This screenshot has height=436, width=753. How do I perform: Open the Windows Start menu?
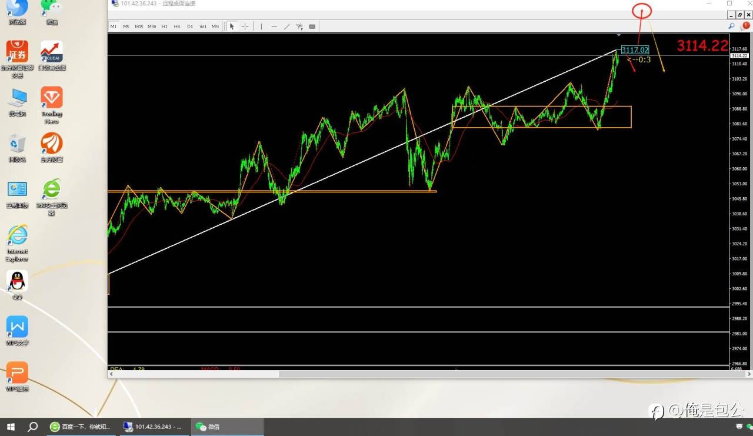[11, 427]
